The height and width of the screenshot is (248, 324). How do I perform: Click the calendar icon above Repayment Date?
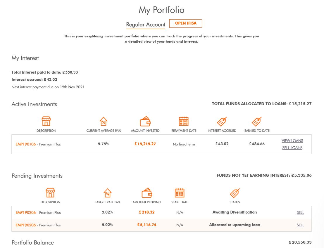coord(184,121)
